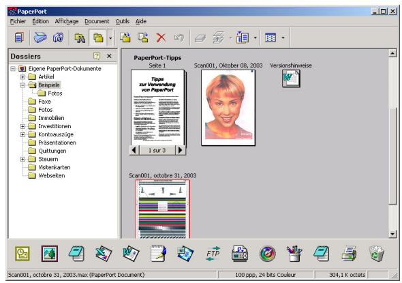Open the Aide menu
402x283 pixels.
tap(141, 21)
